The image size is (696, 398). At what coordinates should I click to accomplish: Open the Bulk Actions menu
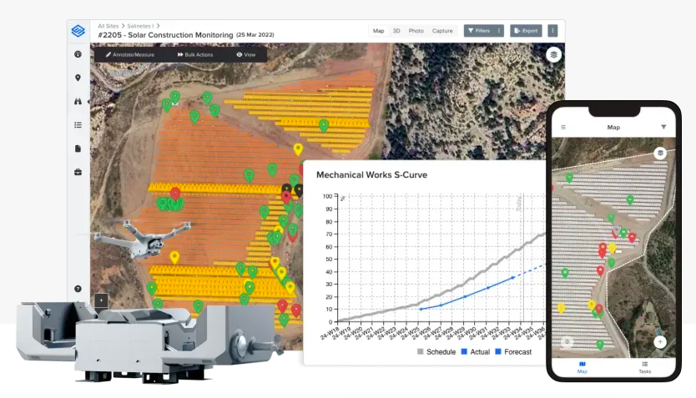pyautogui.click(x=195, y=54)
